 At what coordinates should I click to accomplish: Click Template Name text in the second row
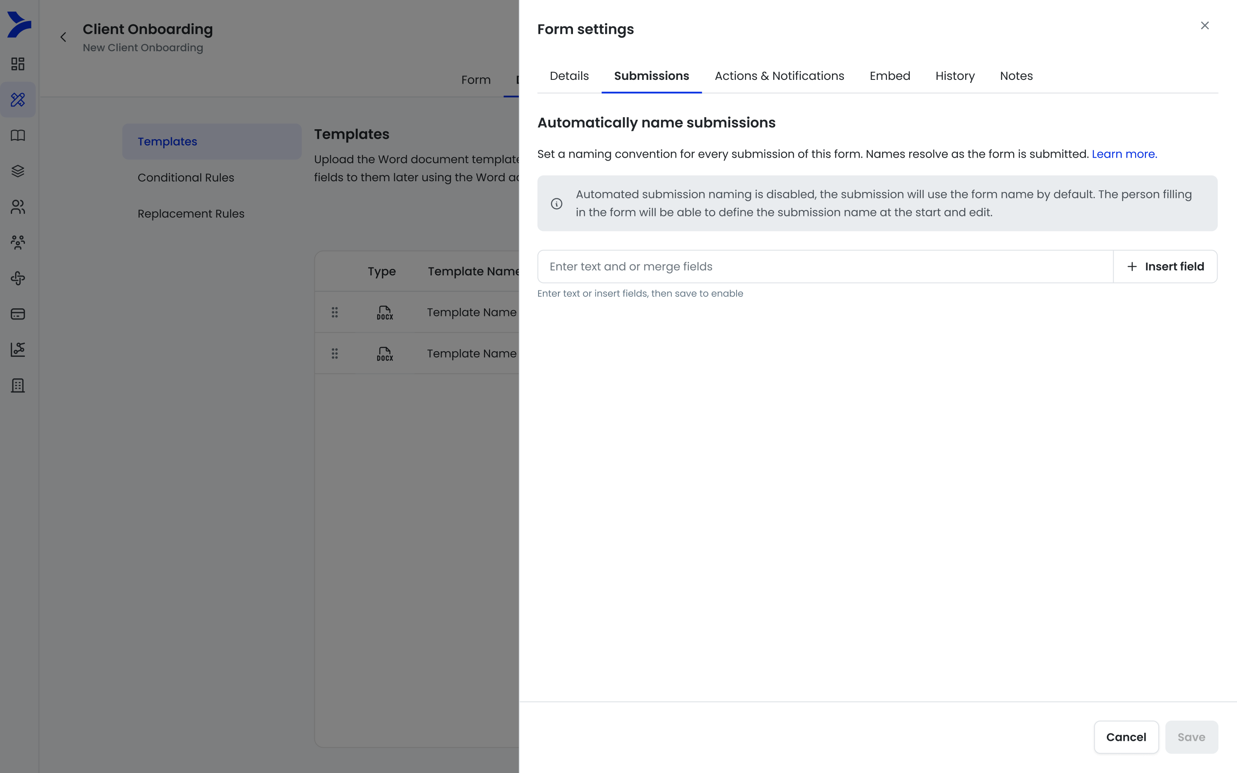click(x=472, y=353)
